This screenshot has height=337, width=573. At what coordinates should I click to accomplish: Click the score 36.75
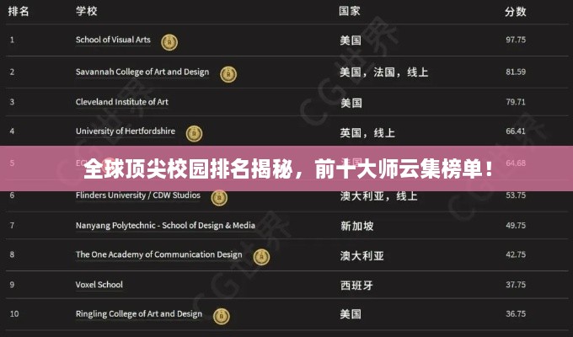[x=516, y=314]
